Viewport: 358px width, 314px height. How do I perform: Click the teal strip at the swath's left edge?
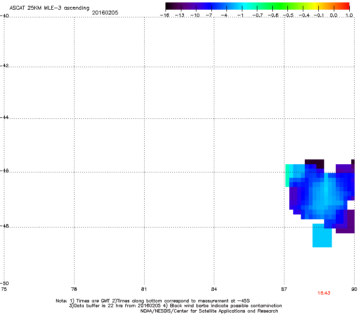tap(287, 175)
